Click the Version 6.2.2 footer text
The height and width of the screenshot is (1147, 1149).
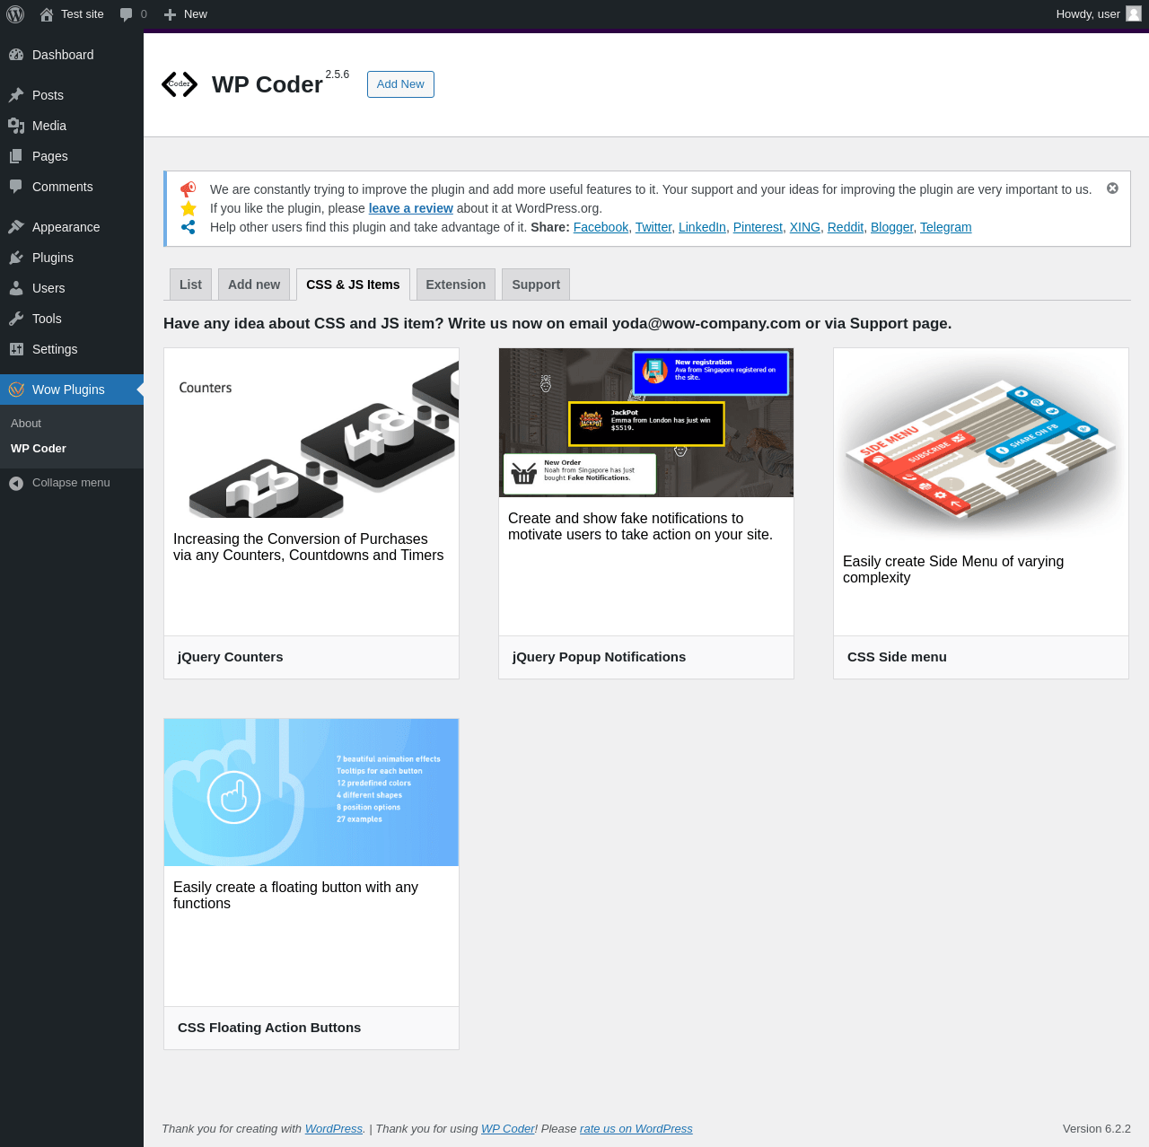point(1097,1129)
